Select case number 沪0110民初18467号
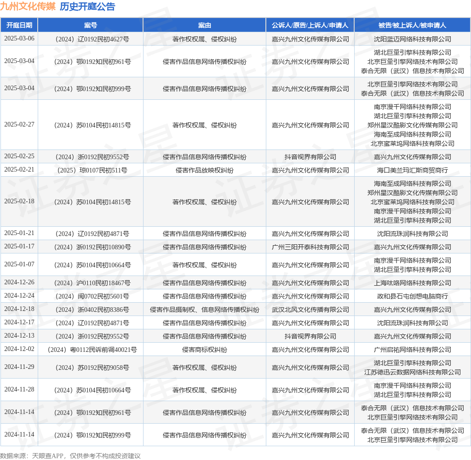Viewport: 471px width, 460px height. point(92,283)
